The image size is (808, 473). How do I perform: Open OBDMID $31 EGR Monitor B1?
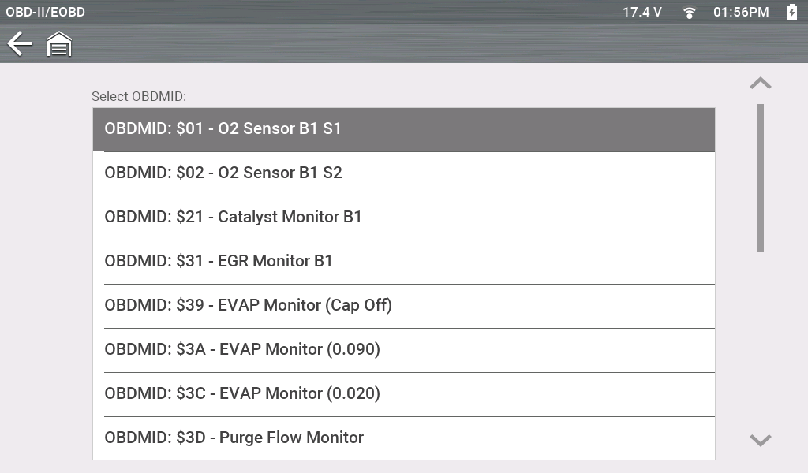[404, 262]
